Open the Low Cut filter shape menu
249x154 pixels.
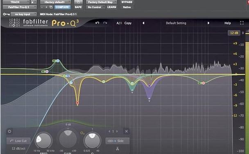[x=18, y=141]
